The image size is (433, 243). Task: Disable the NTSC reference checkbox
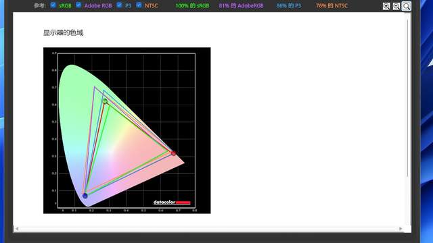tap(139, 5)
